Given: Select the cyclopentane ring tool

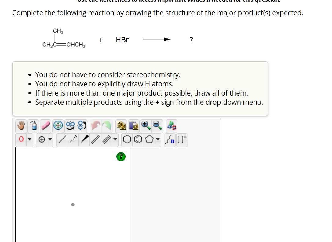Looking at the screenshot, I should click(149, 139).
